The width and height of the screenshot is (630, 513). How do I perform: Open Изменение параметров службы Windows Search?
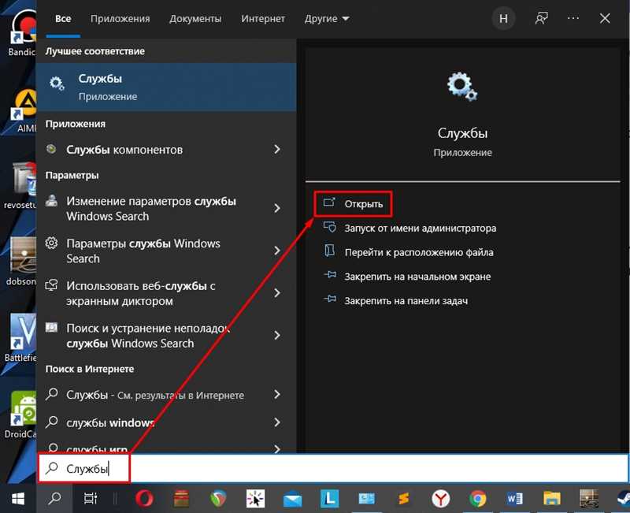[151, 208]
